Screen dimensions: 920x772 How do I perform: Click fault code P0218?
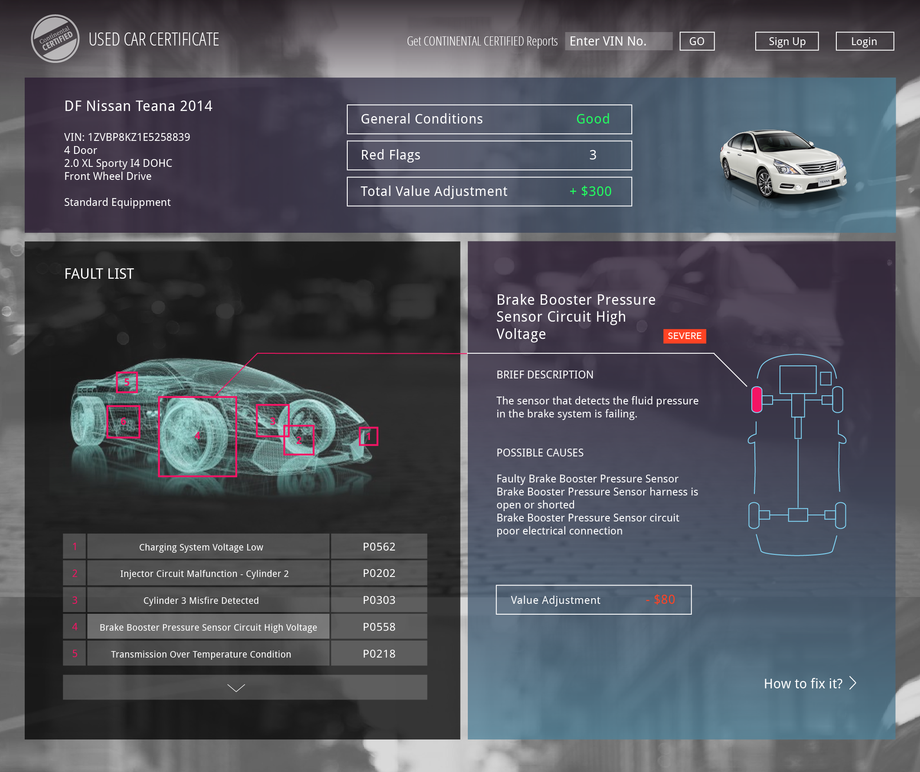coord(379,653)
